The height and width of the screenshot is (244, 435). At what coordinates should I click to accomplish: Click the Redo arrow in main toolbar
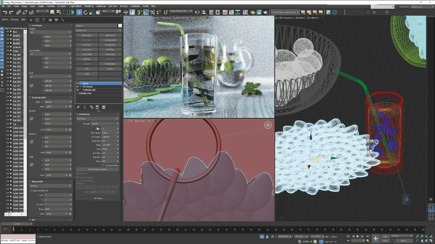tap(11, 12)
